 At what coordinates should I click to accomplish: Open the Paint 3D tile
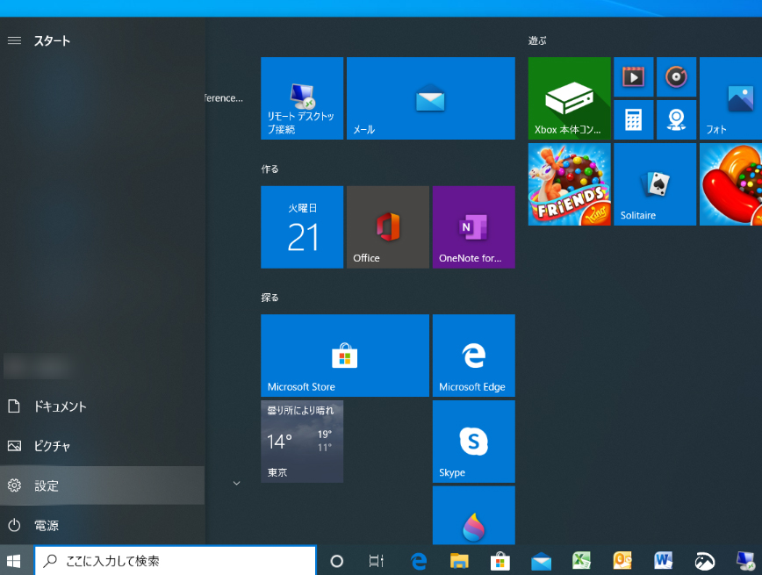[473, 515]
